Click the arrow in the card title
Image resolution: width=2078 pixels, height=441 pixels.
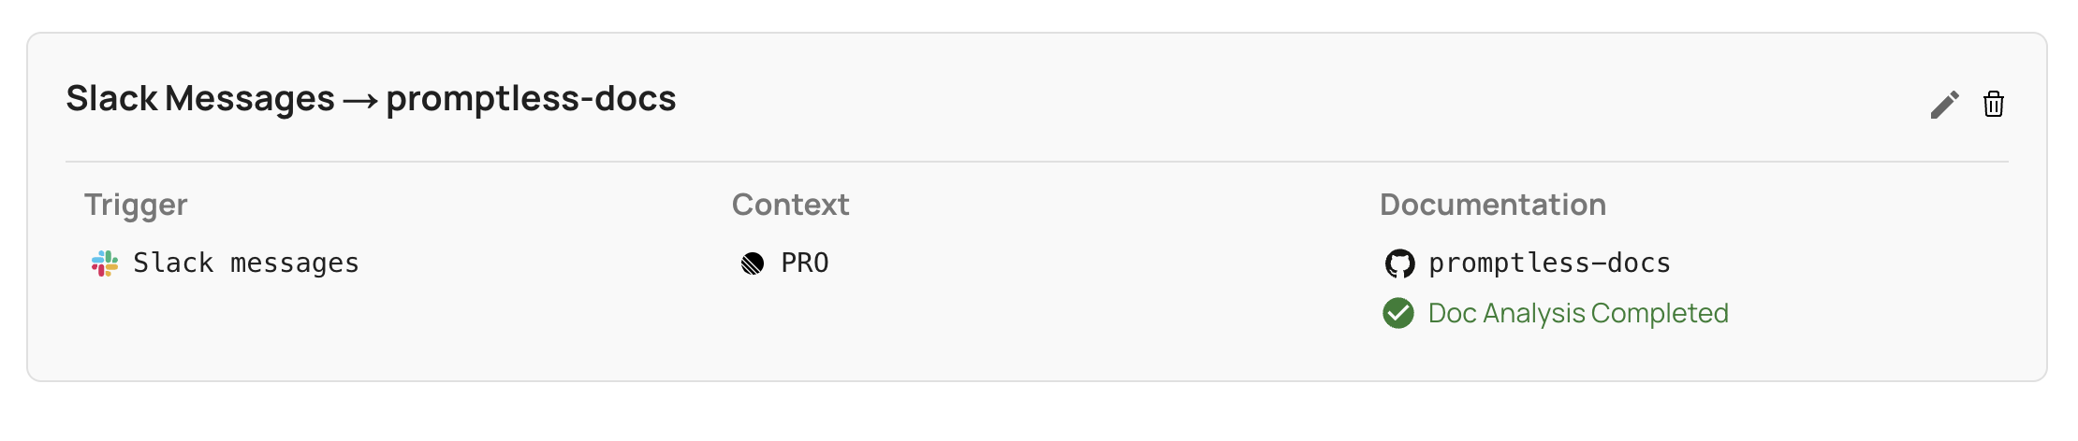360,100
